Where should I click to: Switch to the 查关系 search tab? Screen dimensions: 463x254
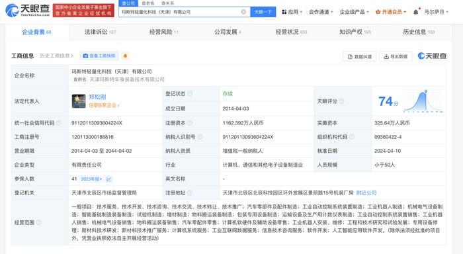coord(168,3)
